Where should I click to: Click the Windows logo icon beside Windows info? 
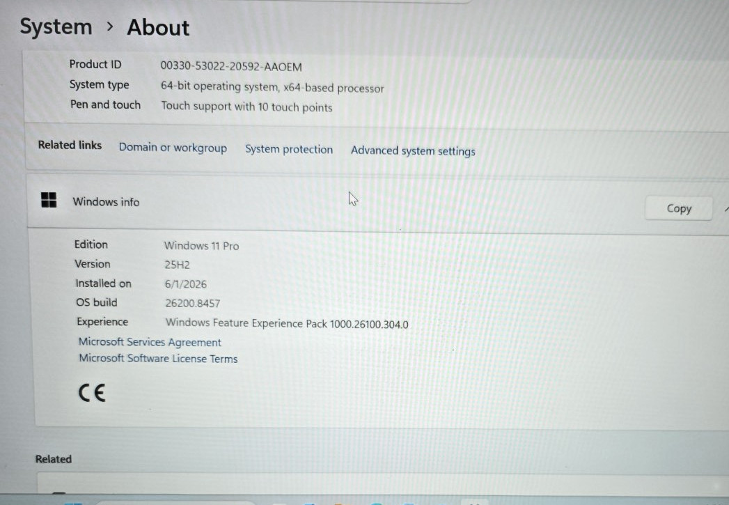49,200
